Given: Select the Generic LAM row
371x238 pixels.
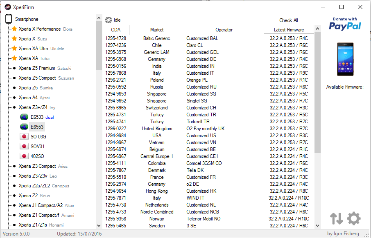Looking at the screenshot, I should click(x=208, y=52).
